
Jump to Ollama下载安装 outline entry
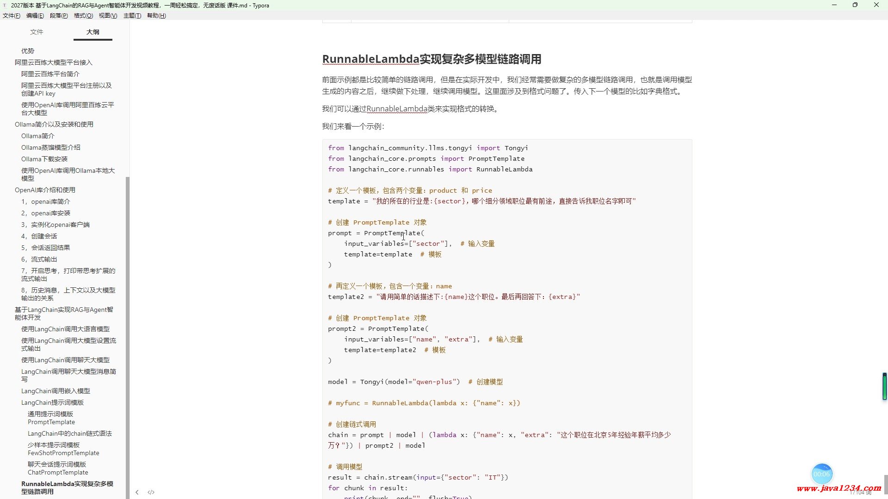44,159
